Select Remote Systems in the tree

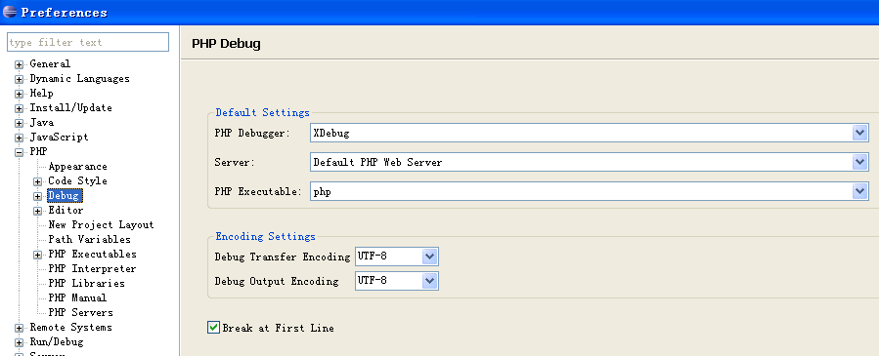(70, 327)
